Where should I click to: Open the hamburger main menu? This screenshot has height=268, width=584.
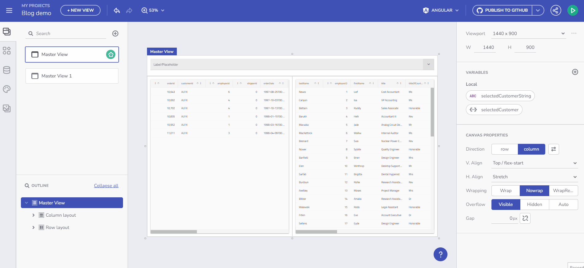point(9,10)
